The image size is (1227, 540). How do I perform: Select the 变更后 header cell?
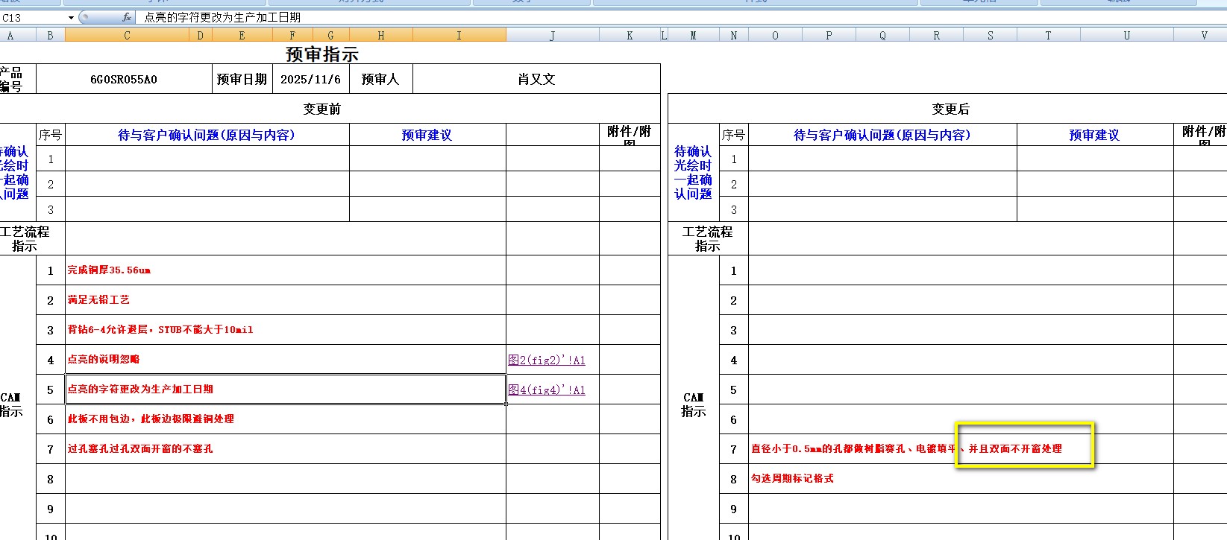point(950,109)
